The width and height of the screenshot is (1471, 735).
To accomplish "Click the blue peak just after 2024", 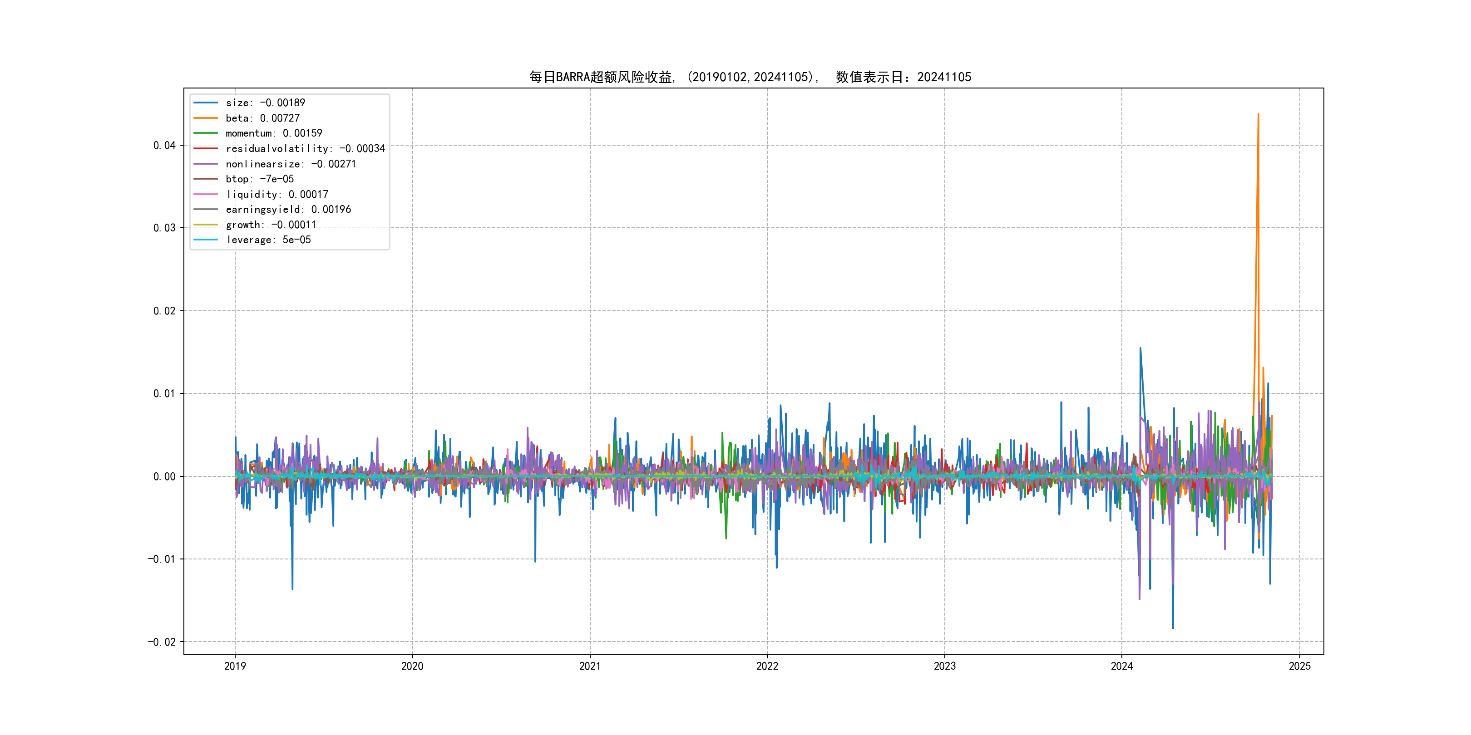I will pyautogui.click(x=1140, y=348).
